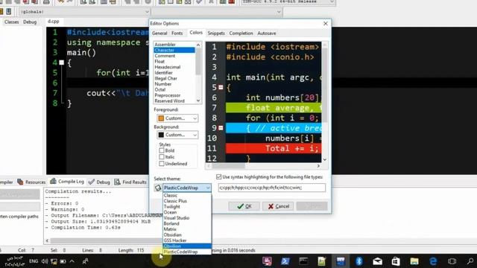Choose the Visual Studio theme

click(x=187, y=218)
